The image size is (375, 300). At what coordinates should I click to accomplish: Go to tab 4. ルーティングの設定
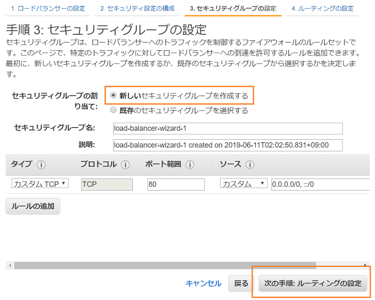(x=323, y=9)
